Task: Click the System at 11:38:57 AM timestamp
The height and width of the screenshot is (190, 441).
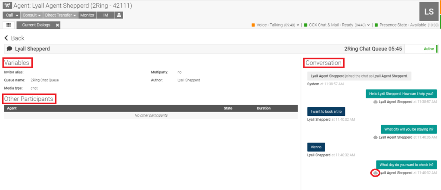Action: coord(326,84)
